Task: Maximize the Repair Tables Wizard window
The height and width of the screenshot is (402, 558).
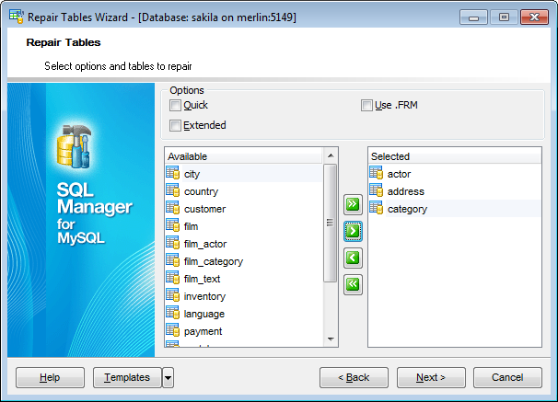Action: pos(504,17)
